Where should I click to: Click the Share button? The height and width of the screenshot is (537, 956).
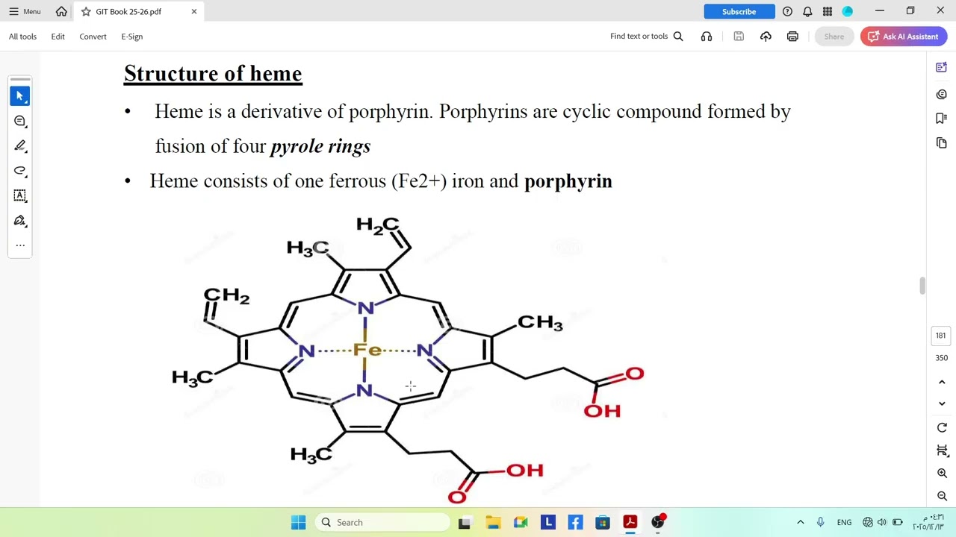(x=834, y=36)
